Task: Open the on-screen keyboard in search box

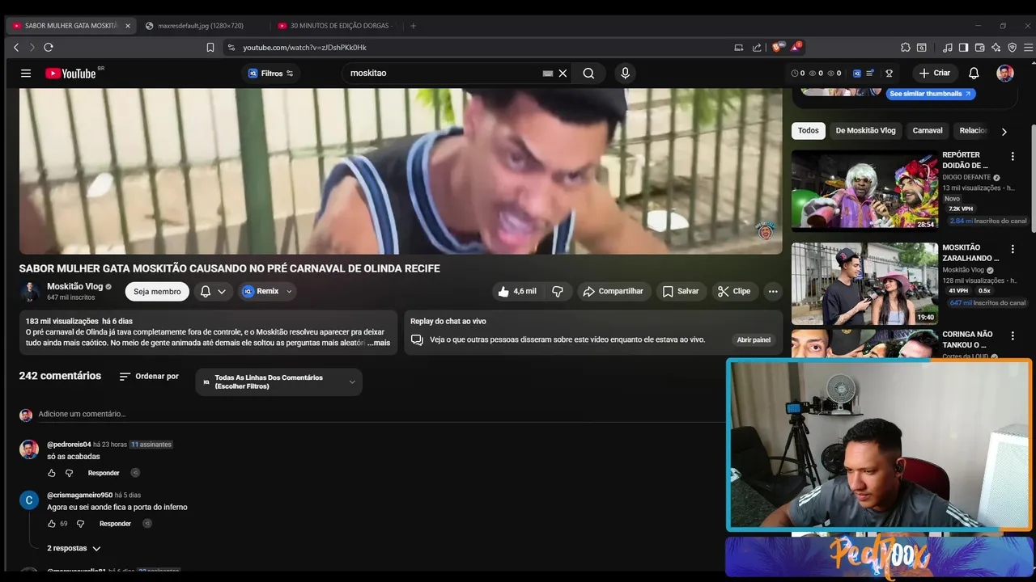Action: click(548, 74)
